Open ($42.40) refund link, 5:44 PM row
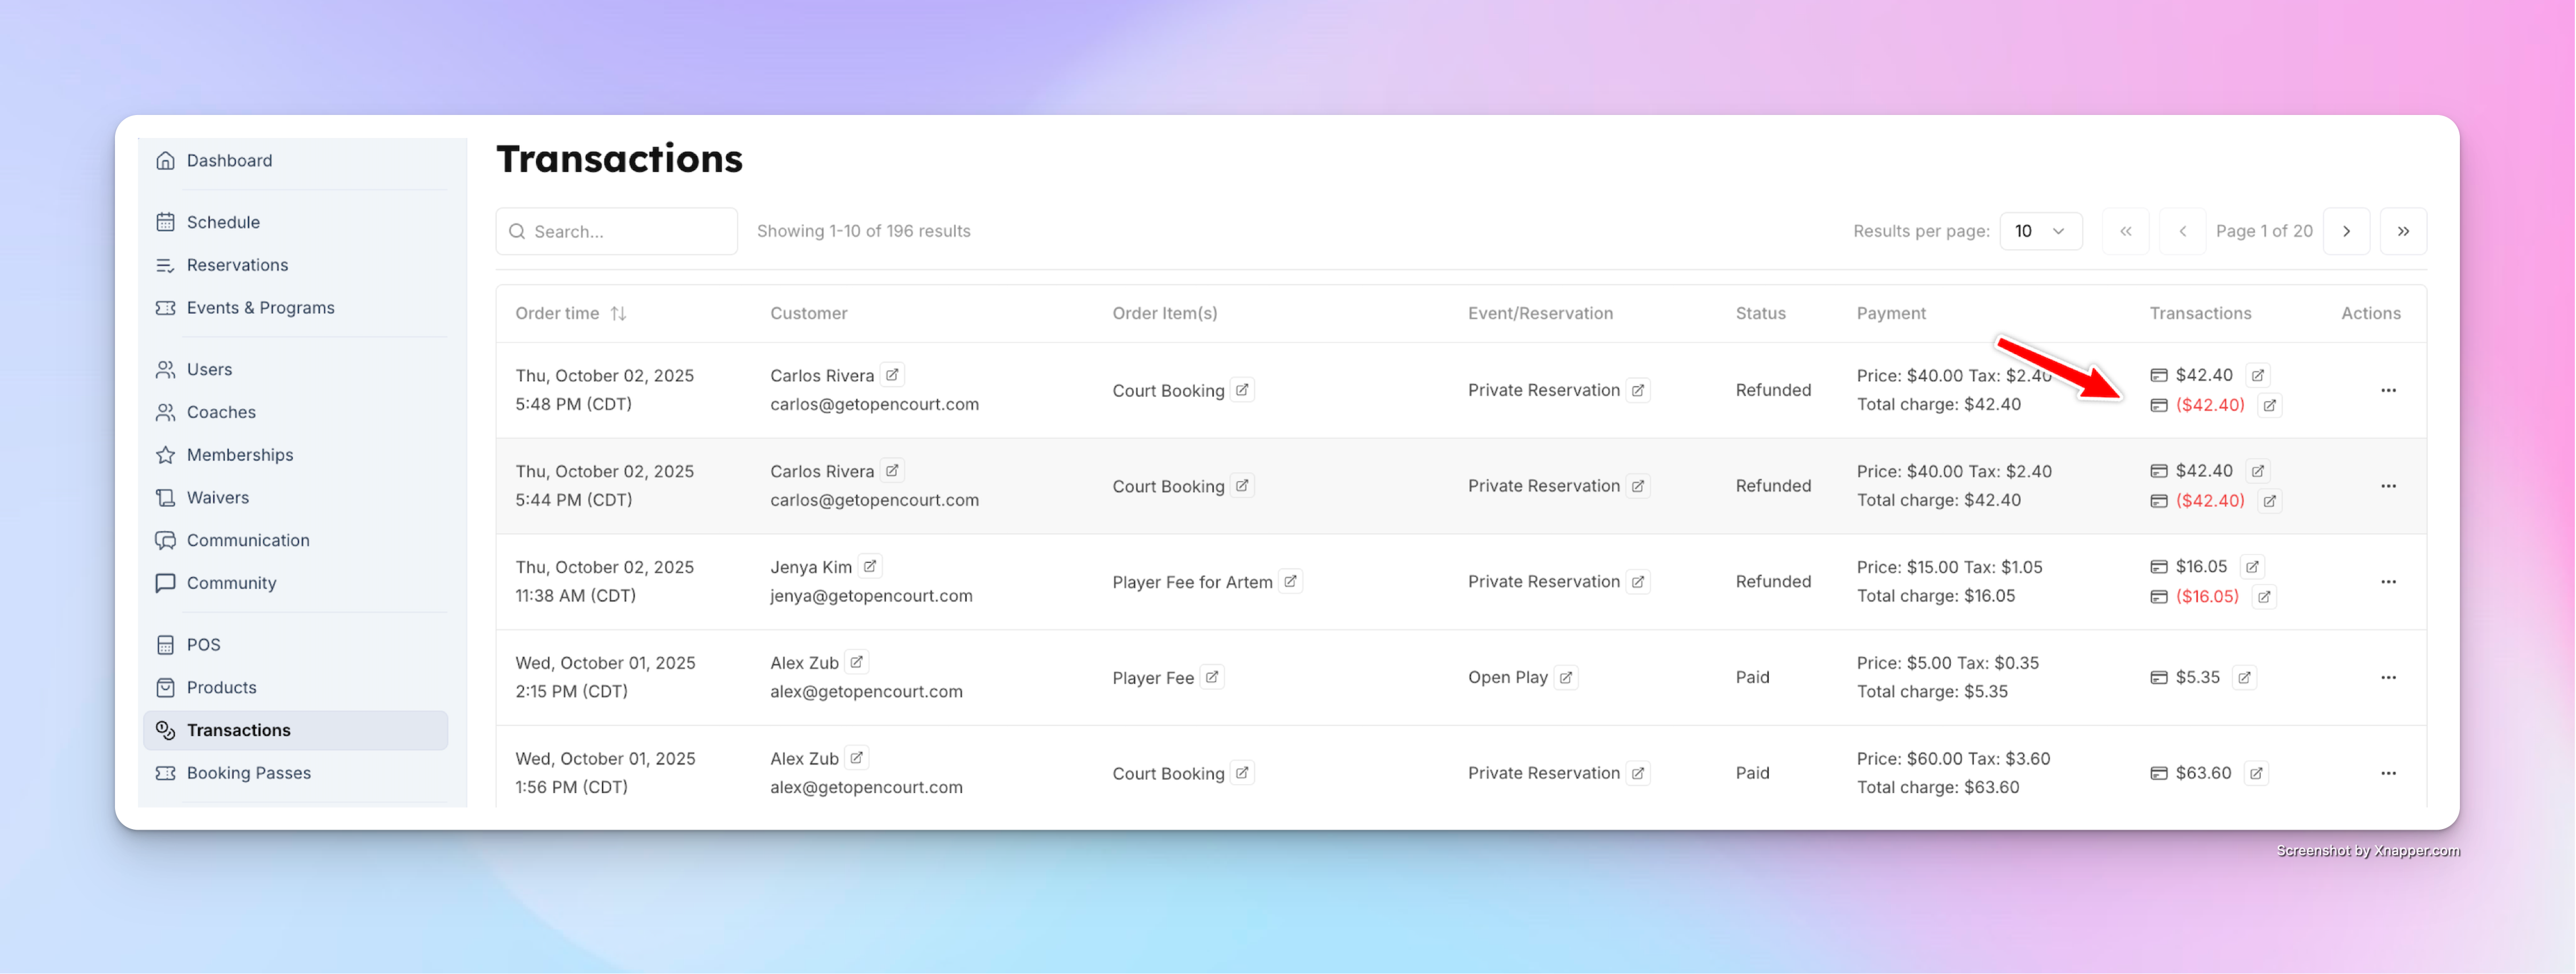 click(x=2269, y=501)
